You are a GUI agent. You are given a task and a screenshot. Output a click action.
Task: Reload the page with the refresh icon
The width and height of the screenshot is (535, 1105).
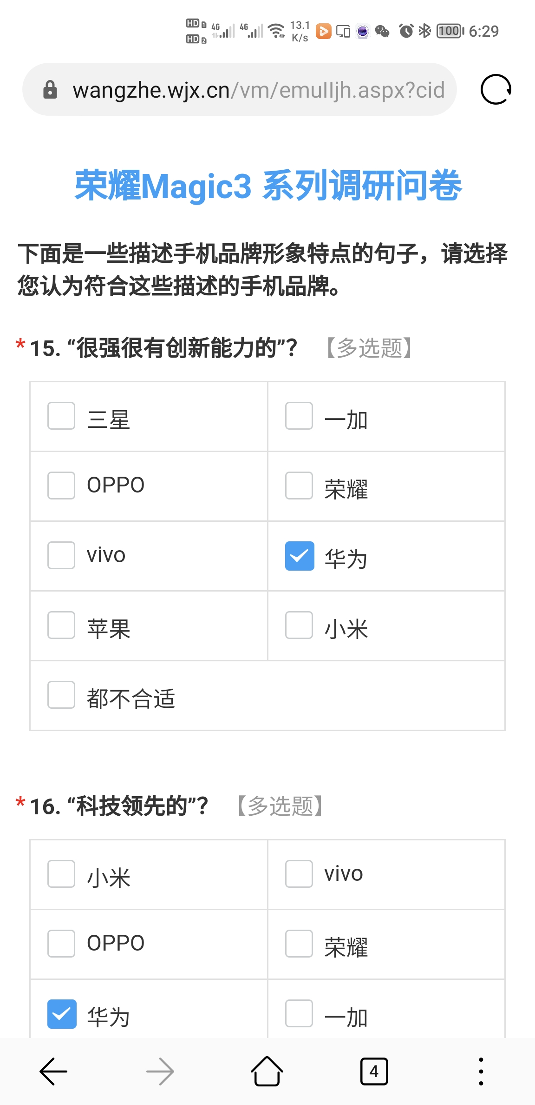(496, 89)
